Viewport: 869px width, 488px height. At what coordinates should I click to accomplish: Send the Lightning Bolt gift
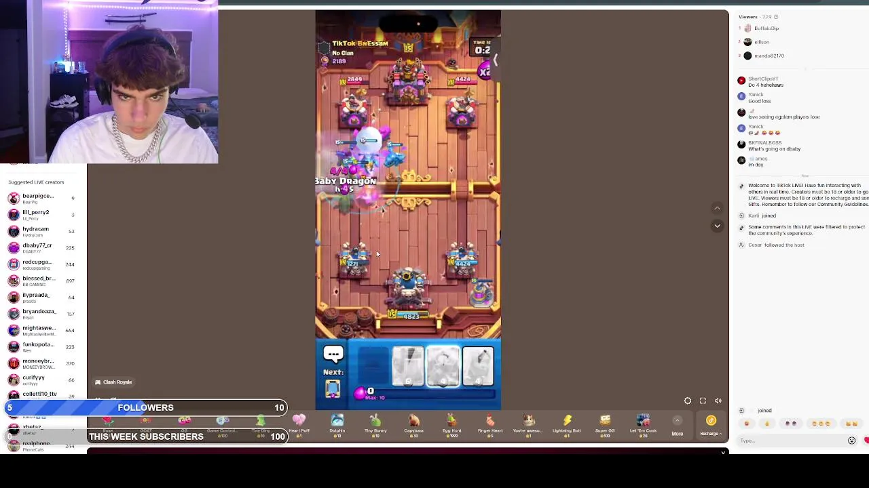567,425
